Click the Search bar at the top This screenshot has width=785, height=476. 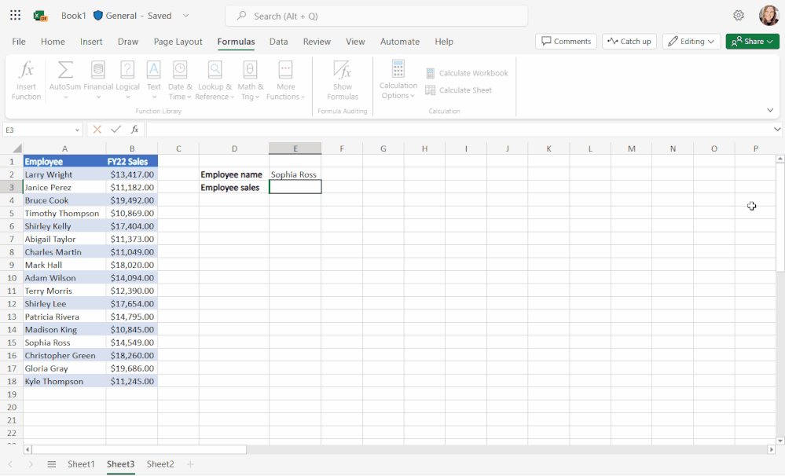tap(376, 15)
